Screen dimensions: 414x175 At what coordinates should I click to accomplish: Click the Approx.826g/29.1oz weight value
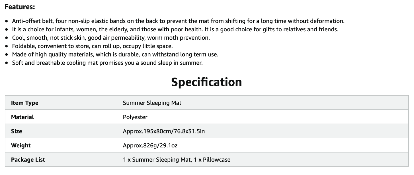tap(150, 146)
